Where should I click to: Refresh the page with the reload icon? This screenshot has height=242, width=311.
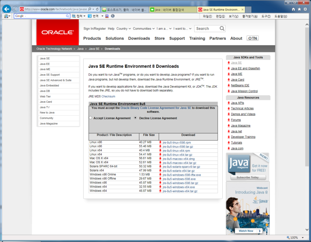pos(97,9)
